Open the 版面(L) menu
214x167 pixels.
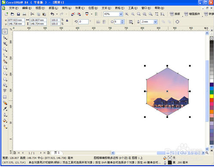(x=53, y=8)
